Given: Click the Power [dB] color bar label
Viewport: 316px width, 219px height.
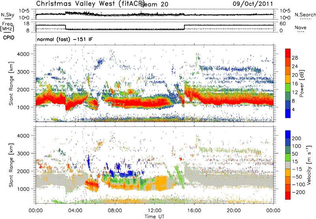Looking at the screenshot, I should pos(301,83).
